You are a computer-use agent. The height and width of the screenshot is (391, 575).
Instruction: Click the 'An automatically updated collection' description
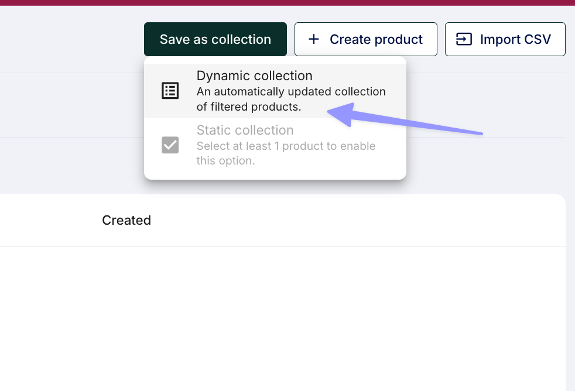291,99
